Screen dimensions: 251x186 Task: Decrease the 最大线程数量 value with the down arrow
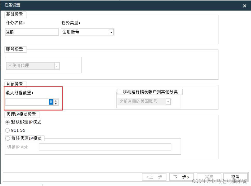56,104
